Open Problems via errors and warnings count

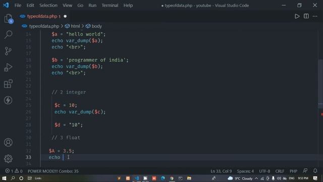14,171
